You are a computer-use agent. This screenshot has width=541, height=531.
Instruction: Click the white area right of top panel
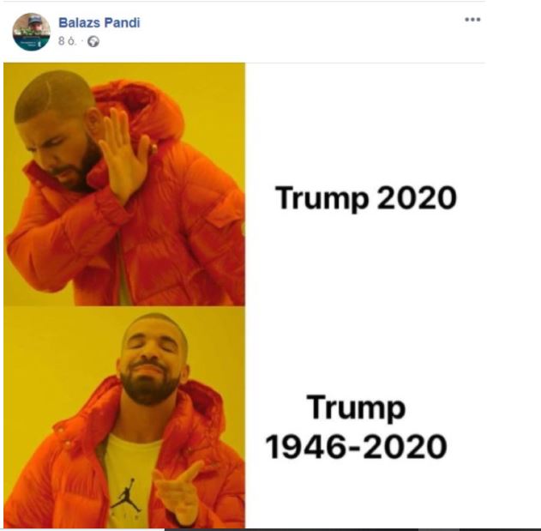point(365,121)
